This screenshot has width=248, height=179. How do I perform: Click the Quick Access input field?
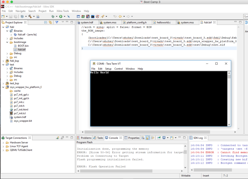click(x=246, y=16)
